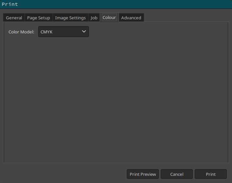Click the chevron arrow beside CMYK

(x=84, y=32)
